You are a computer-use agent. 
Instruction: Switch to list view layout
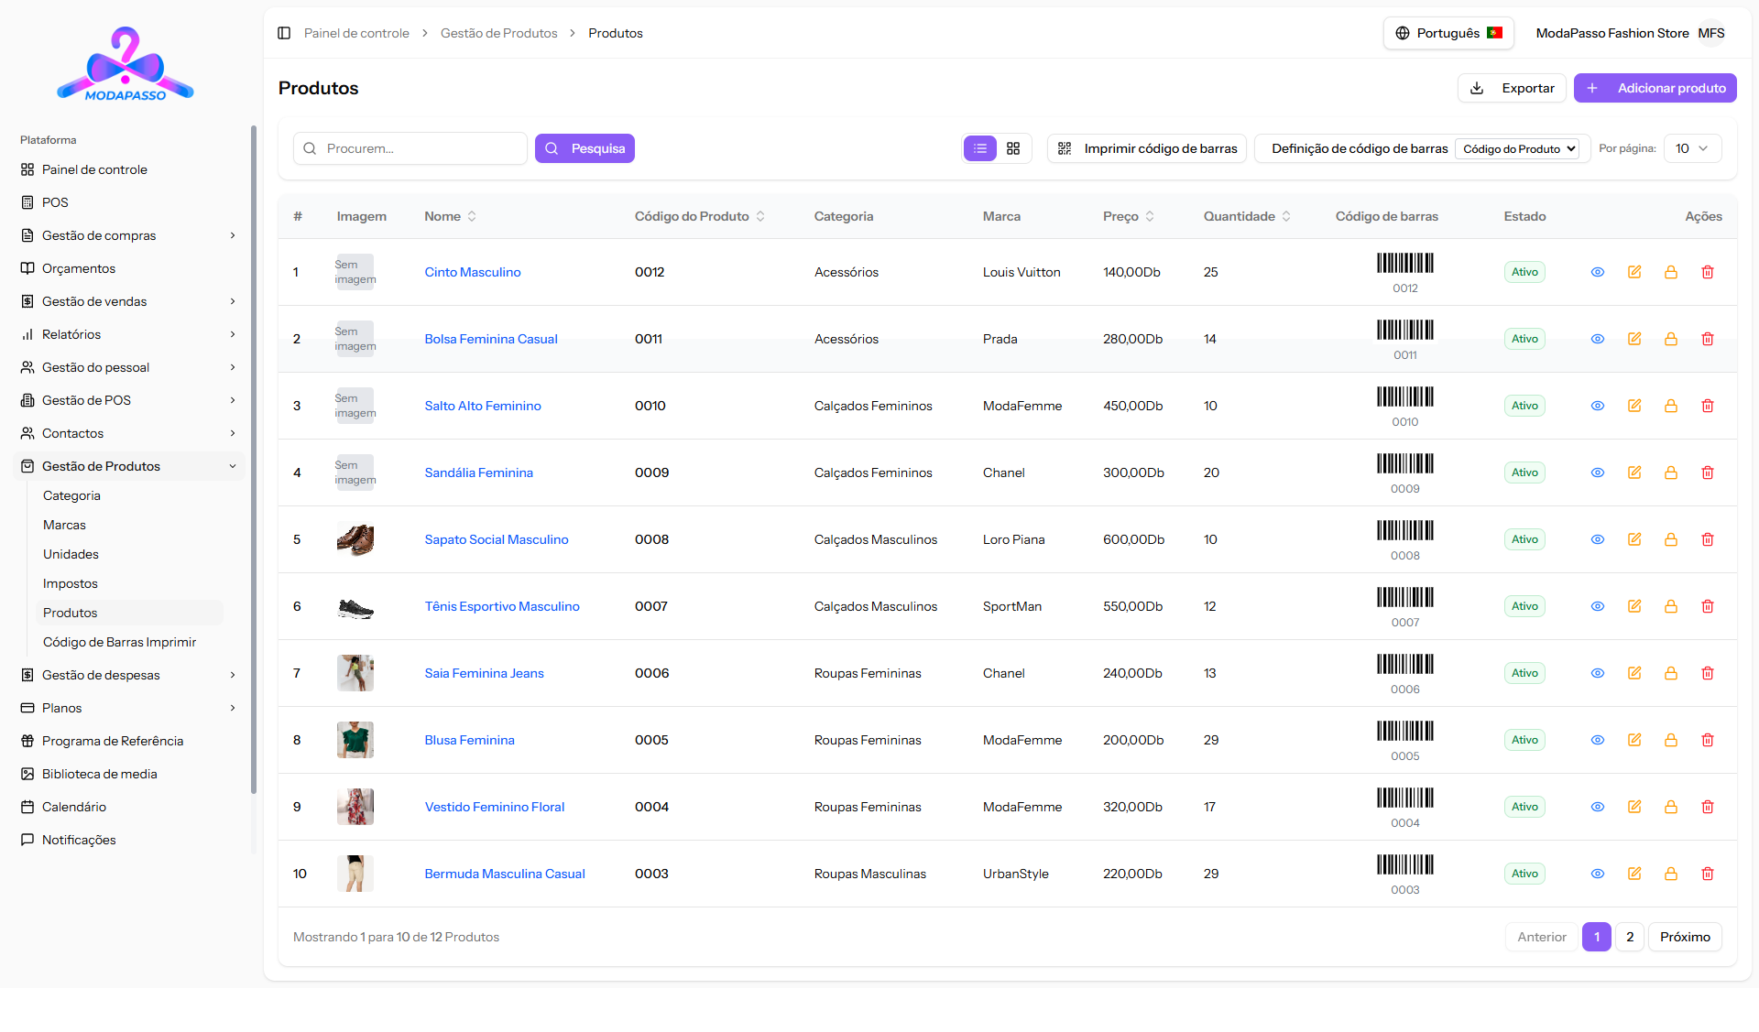(x=979, y=148)
